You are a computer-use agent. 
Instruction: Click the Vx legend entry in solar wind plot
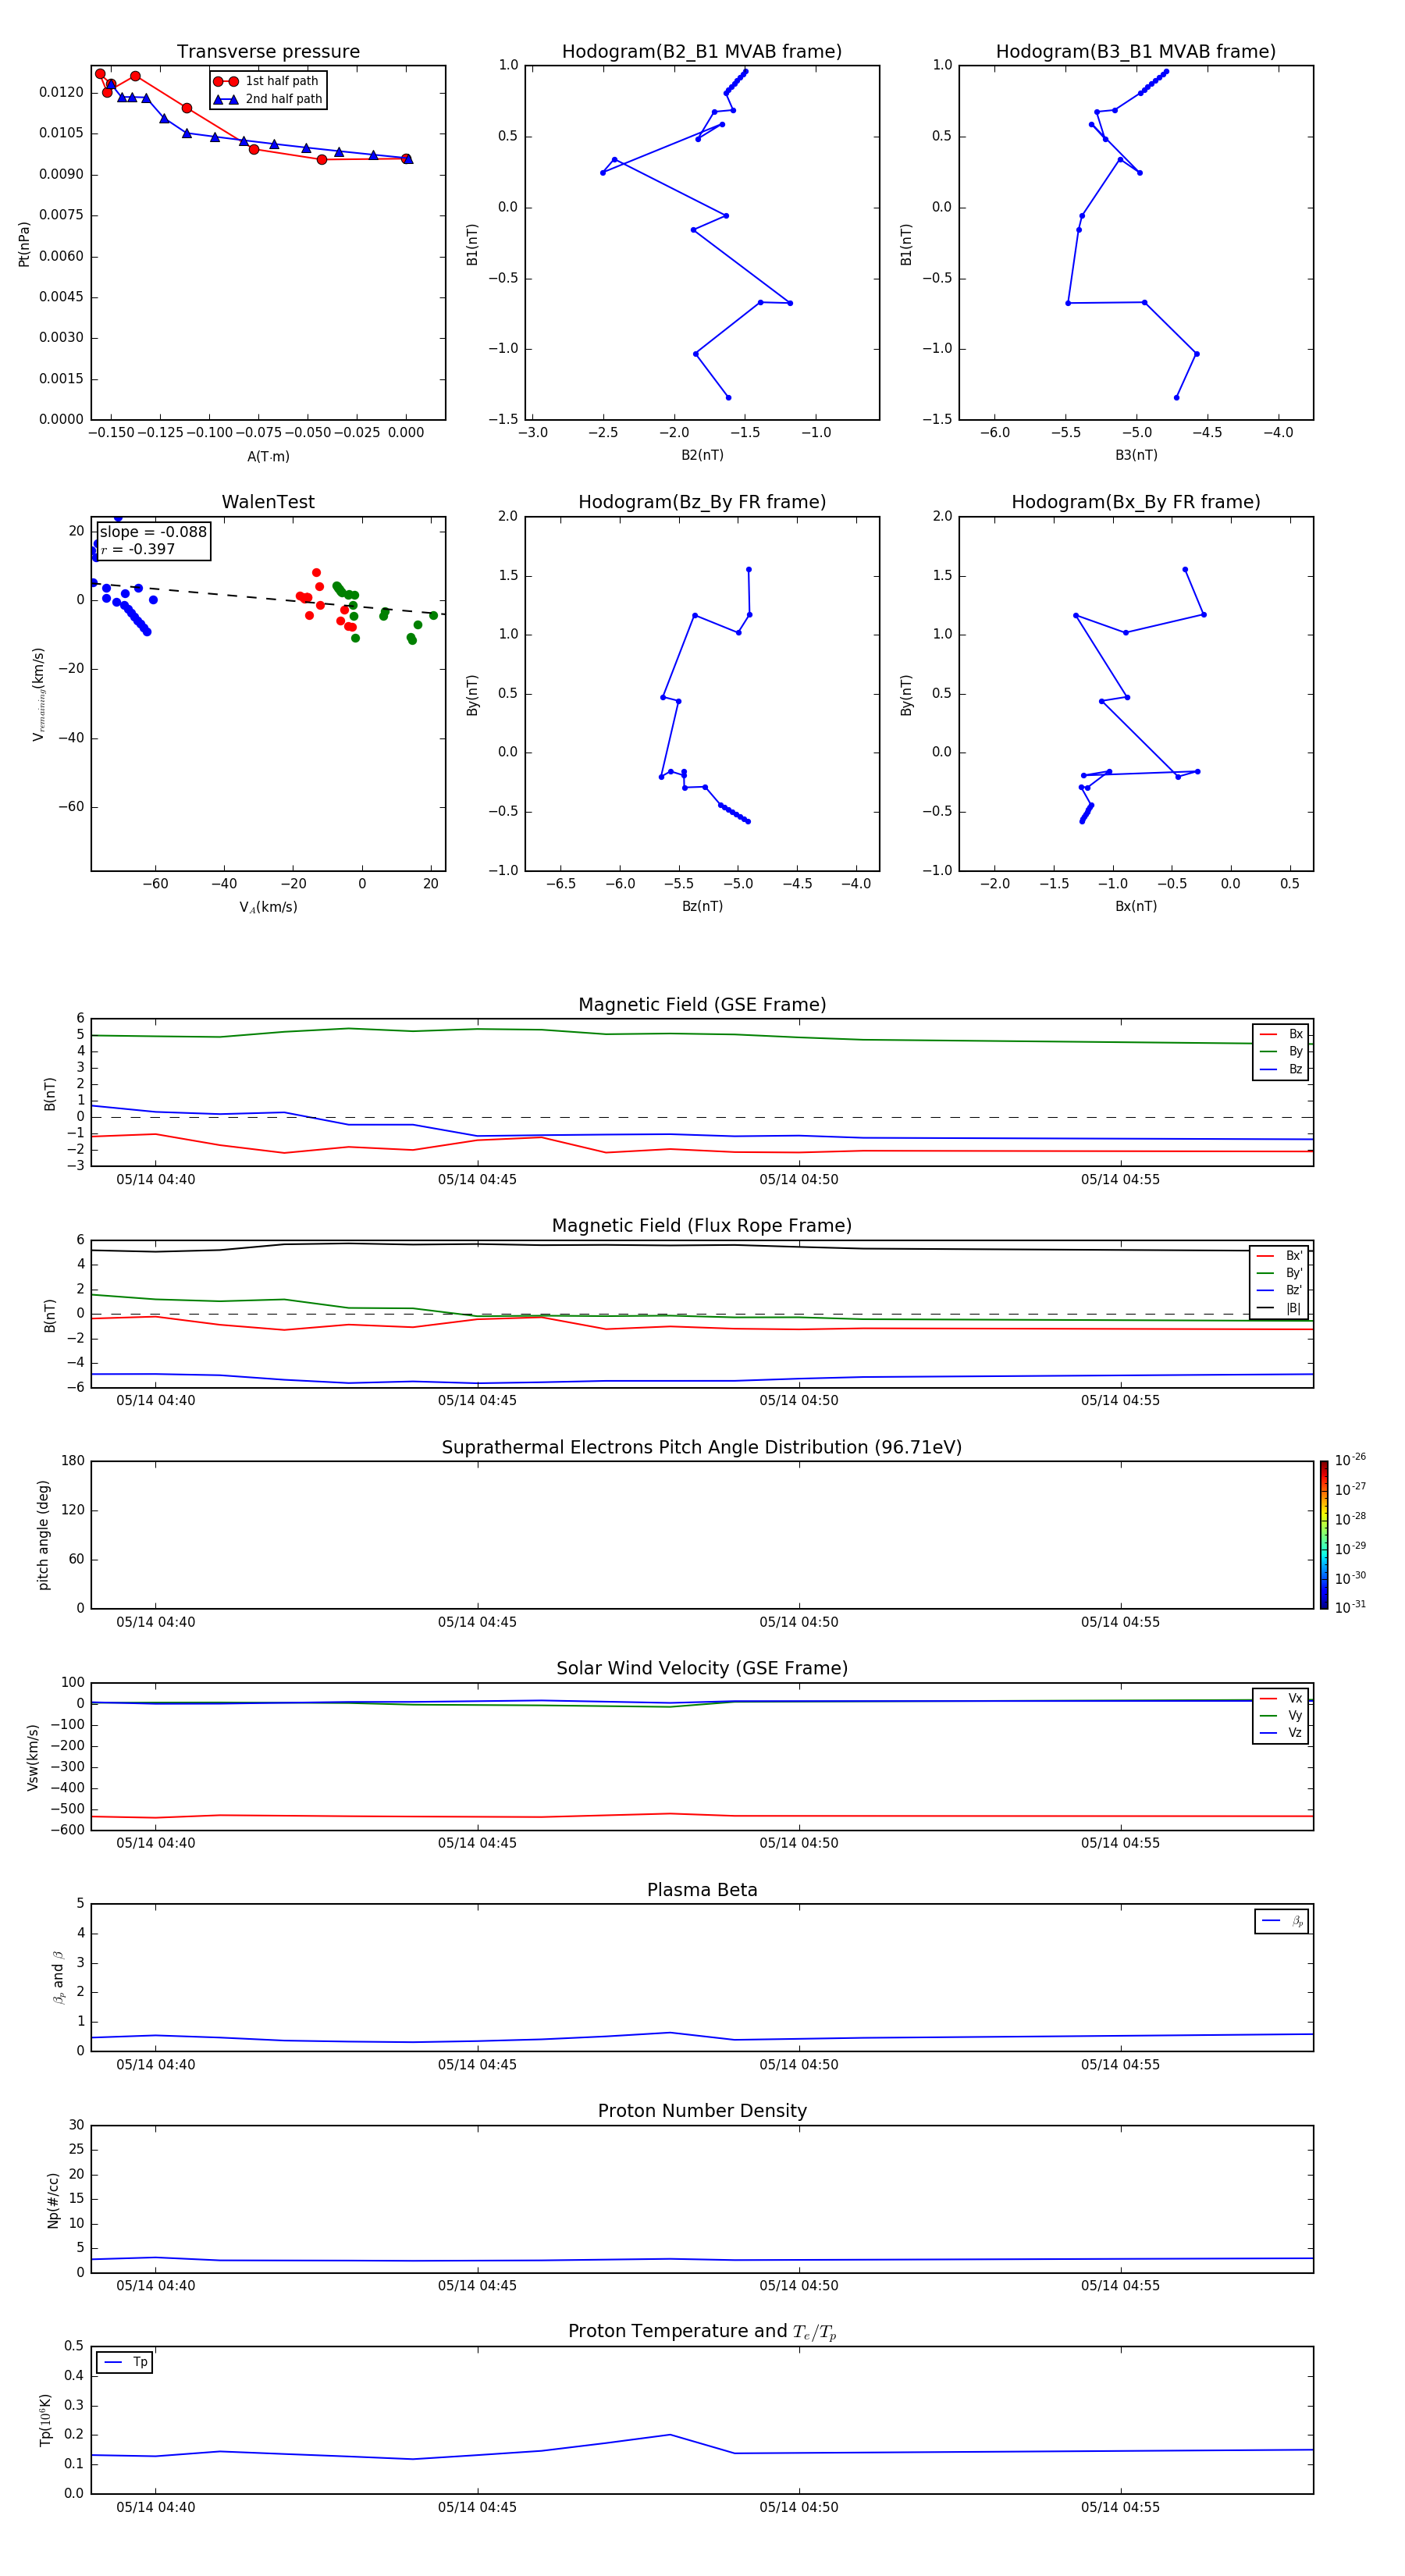click(1281, 1698)
